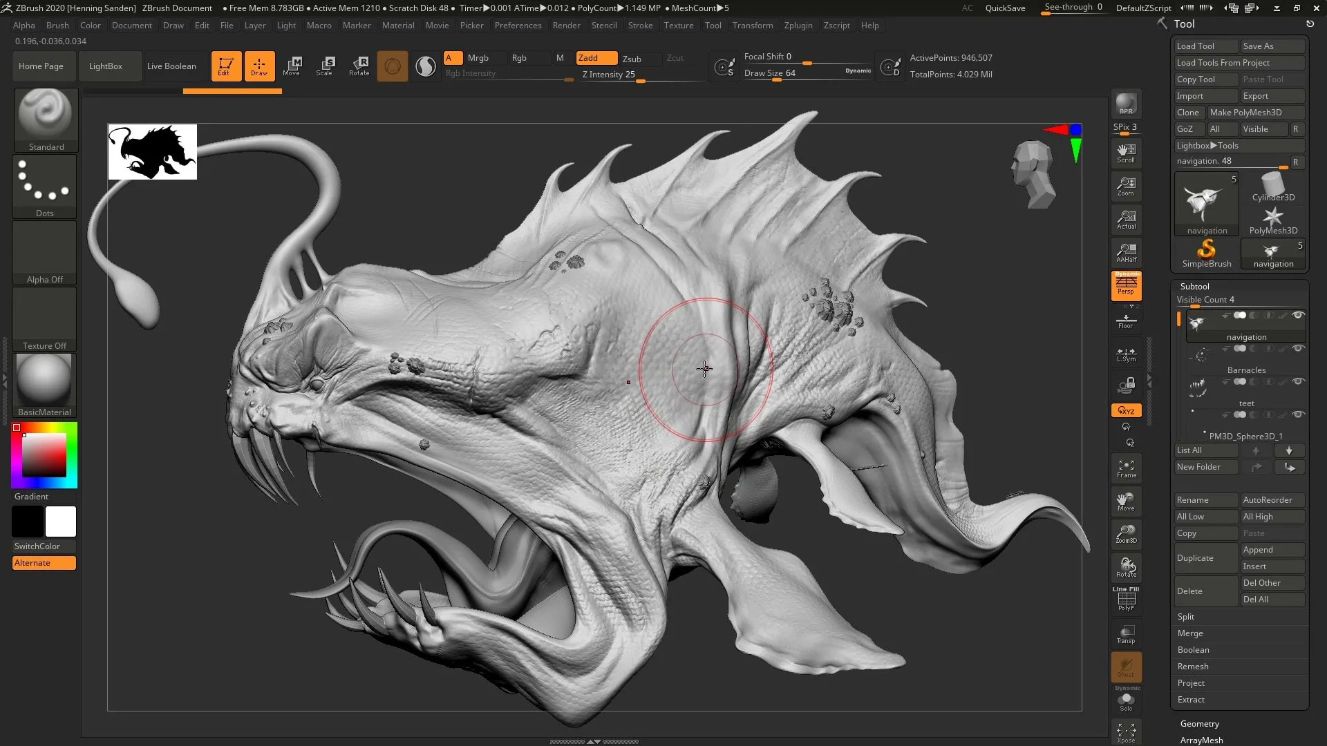Screen dimensions: 1327x746
Task: Click the QuickSave button
Action: click(1005, 8)
